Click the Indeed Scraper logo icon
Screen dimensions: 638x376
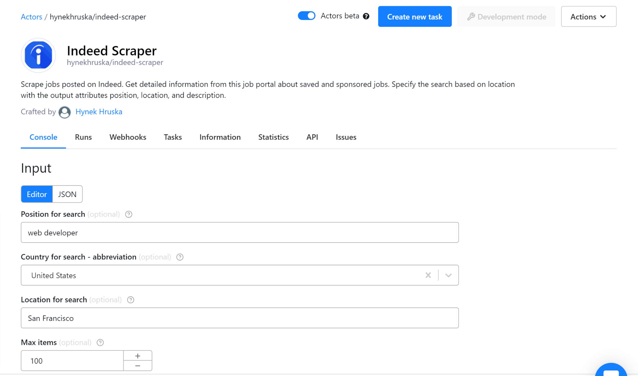(38, 55)
